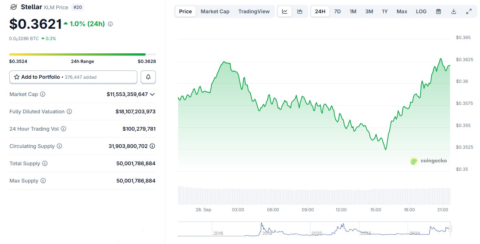Expand Market Cap details chevron
Image resolution: width=480 pixels, height=244 pixels.
(x=152, y=94)
